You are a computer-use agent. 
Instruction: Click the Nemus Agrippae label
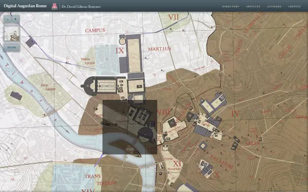(88, 61)
